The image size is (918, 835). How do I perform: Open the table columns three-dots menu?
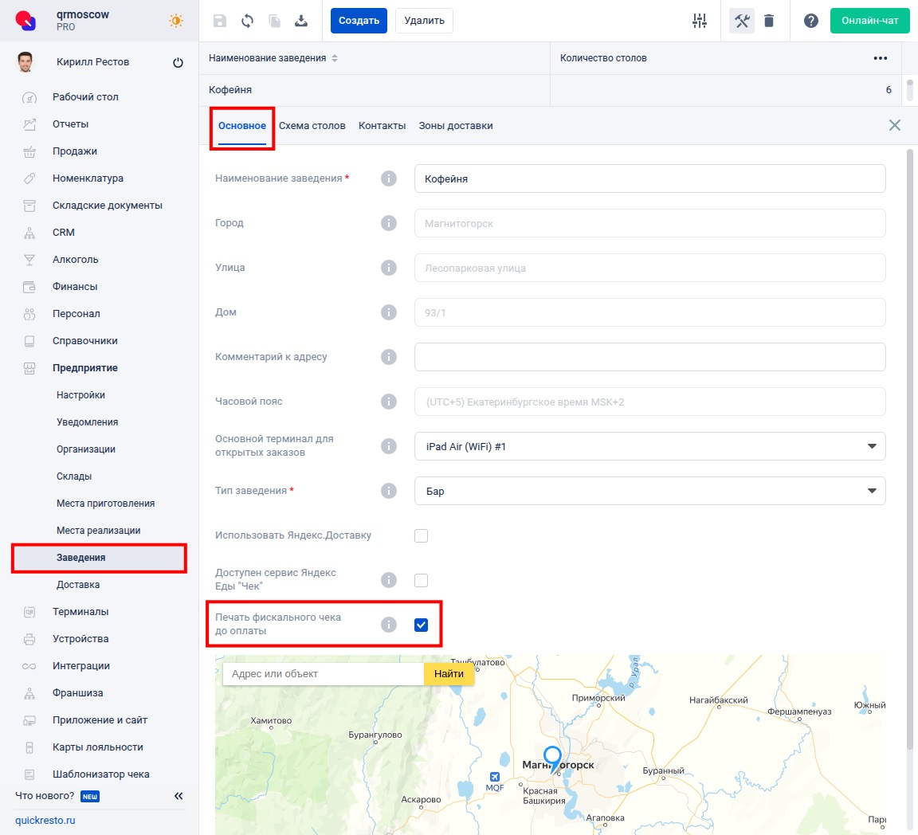(x=880, y=58)
